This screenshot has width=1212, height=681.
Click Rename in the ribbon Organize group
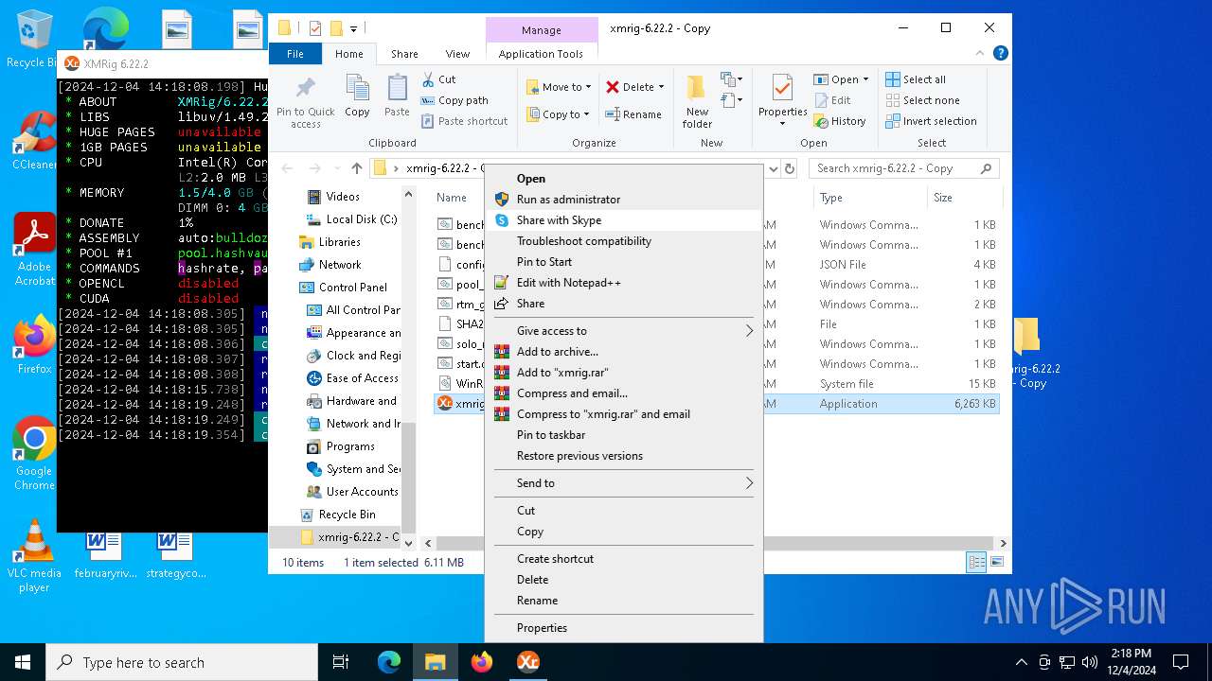(x=633, y=114)
